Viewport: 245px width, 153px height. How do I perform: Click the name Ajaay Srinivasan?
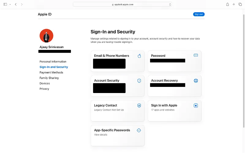click(51, 47)
